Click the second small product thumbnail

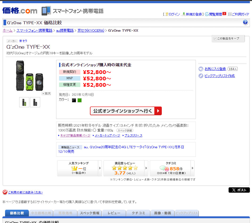35,102
